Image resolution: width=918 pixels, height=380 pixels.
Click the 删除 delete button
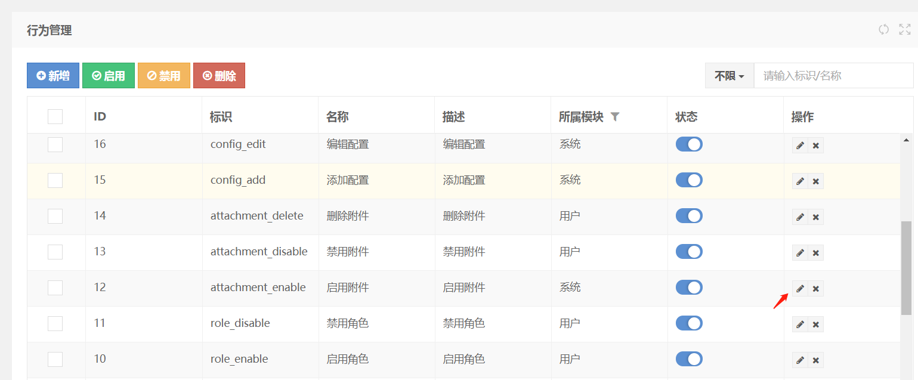[x=219, y=75]
